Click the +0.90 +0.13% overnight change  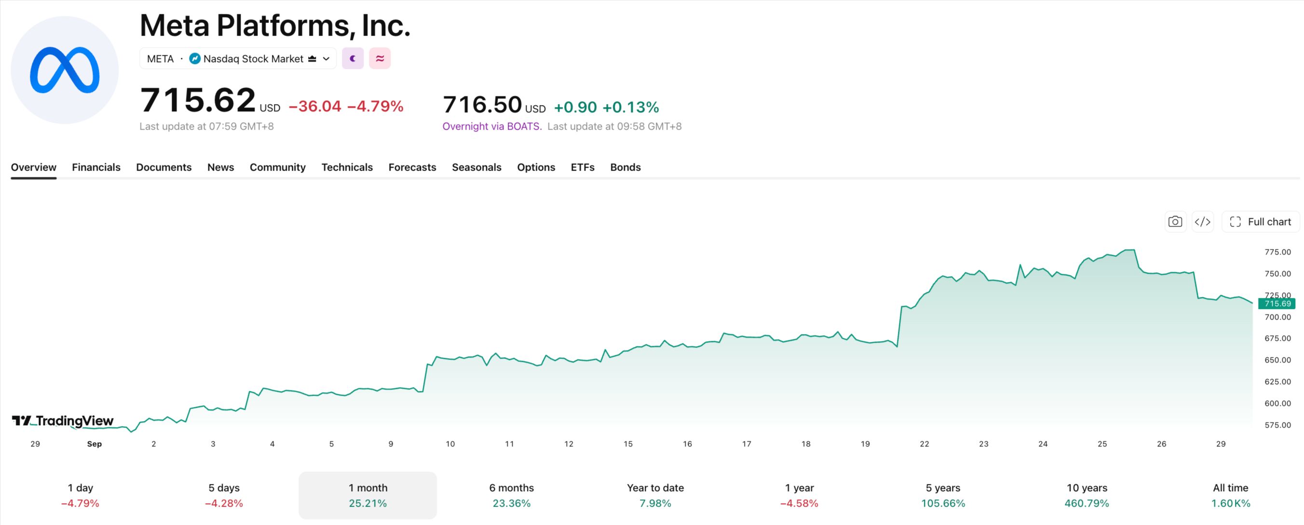tap(607, 108)
